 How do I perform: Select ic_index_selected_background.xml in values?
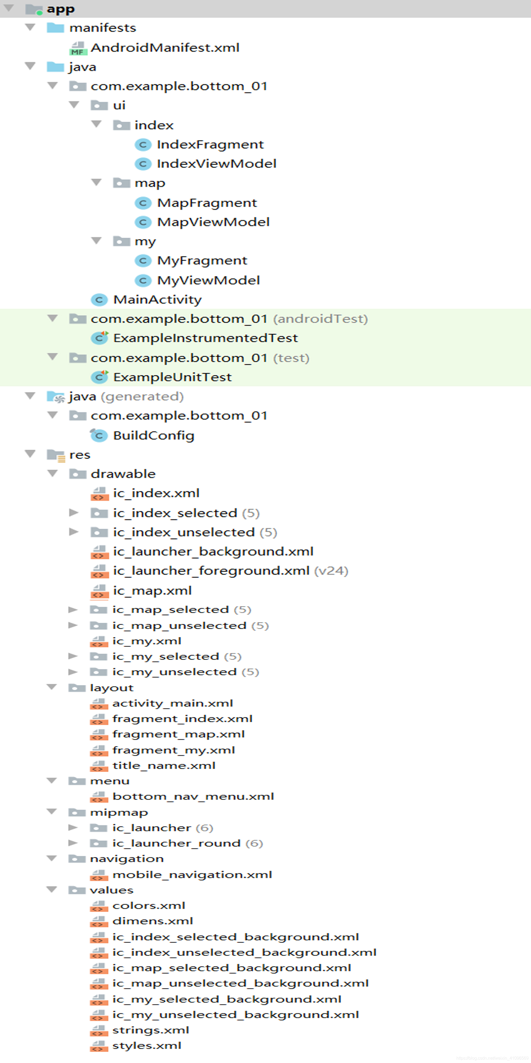235,937
